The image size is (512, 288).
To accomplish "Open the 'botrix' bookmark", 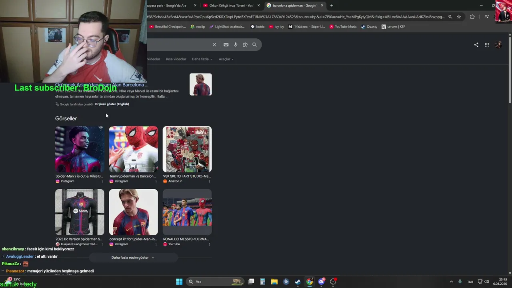I will point(258,27).
